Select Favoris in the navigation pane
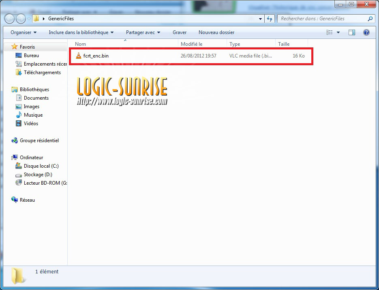Image resolution: width=379 pixels, height=290 pixels. [x=27, y=47]
